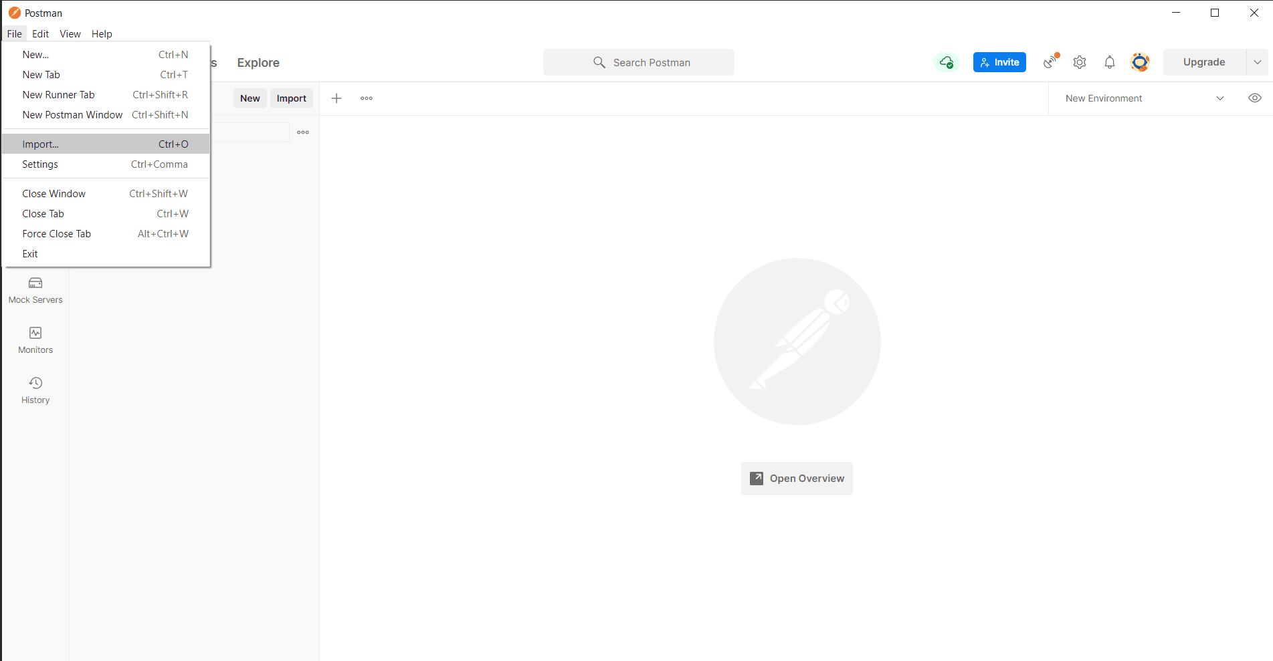This screenshot has height=661, width=1273.
Task: Click the Upgrade button
Action: (x=1204, y=62)
